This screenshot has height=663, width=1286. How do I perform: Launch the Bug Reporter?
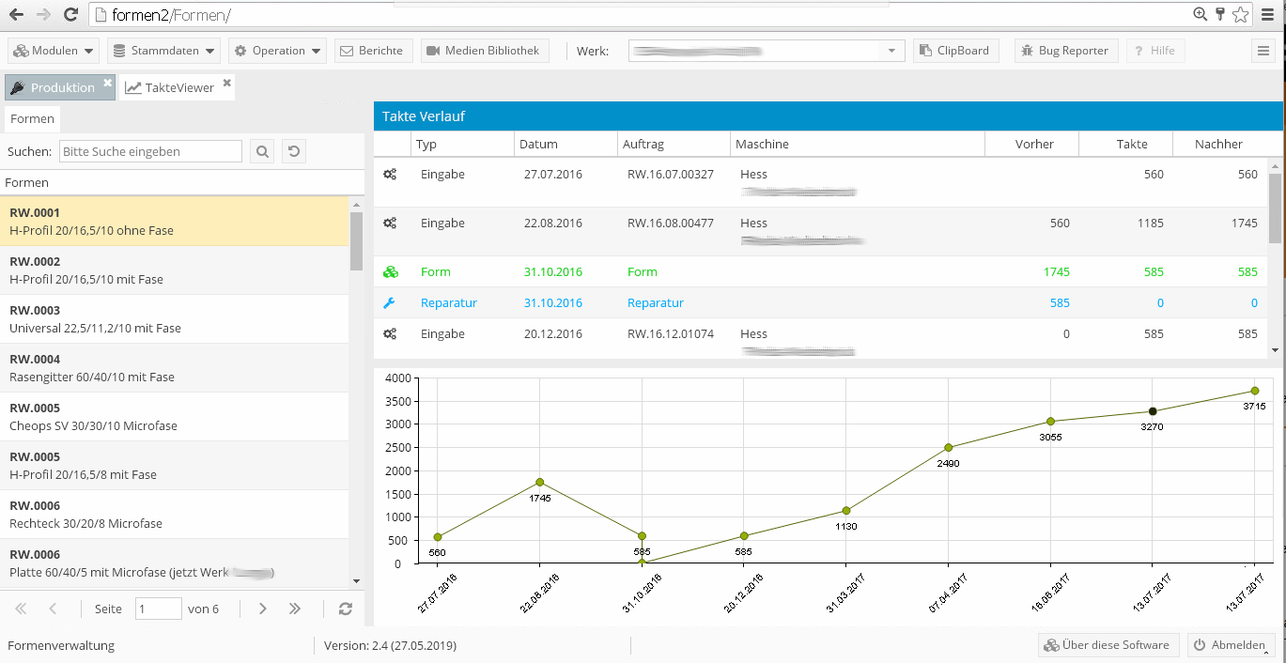tap(1066, 51)
